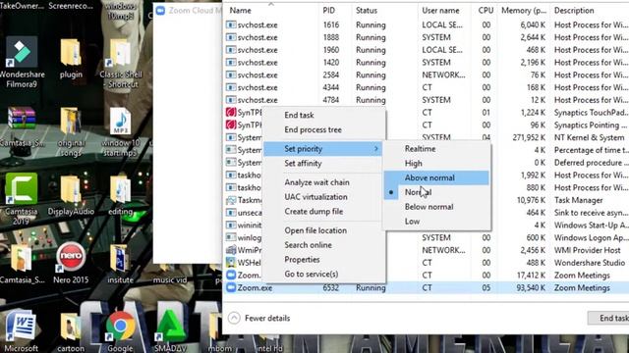
Task: Select svchost.exe row with PID 2584
Action: [x=426, y=76]
